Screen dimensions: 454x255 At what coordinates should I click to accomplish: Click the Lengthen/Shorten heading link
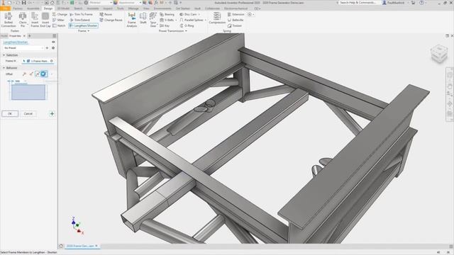[x=16, y=42]
